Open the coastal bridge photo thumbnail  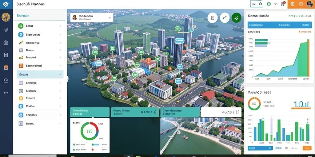201,136
